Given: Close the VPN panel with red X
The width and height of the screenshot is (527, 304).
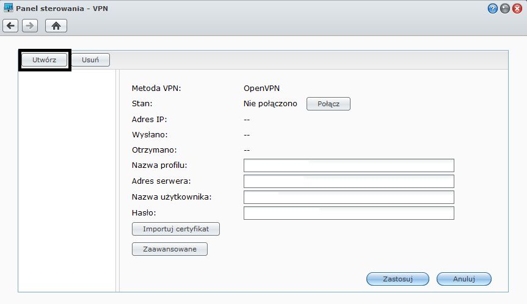Looking at the screenshot, I should (x=517, y=9).
